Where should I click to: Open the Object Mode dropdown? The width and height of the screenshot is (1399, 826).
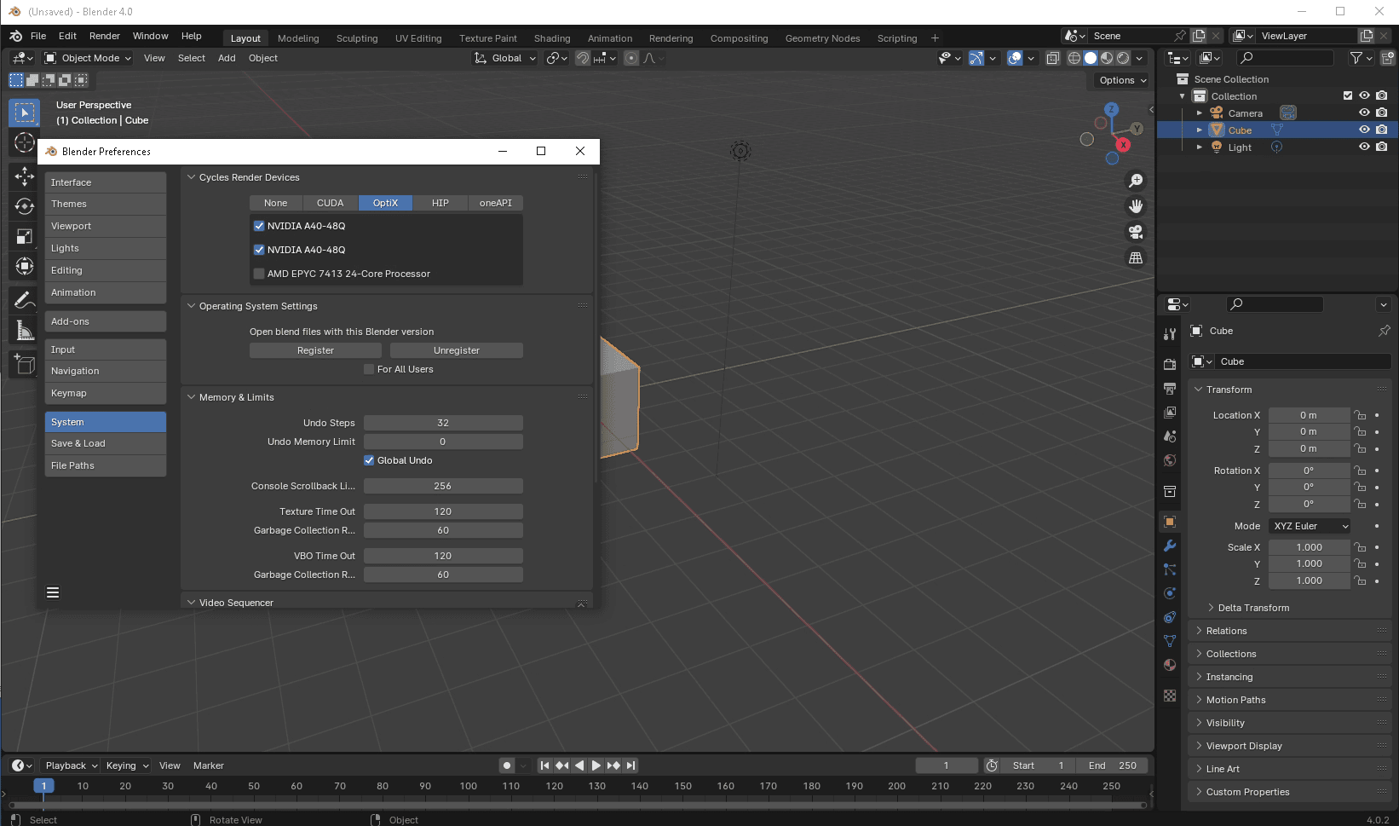pos(89,58)
